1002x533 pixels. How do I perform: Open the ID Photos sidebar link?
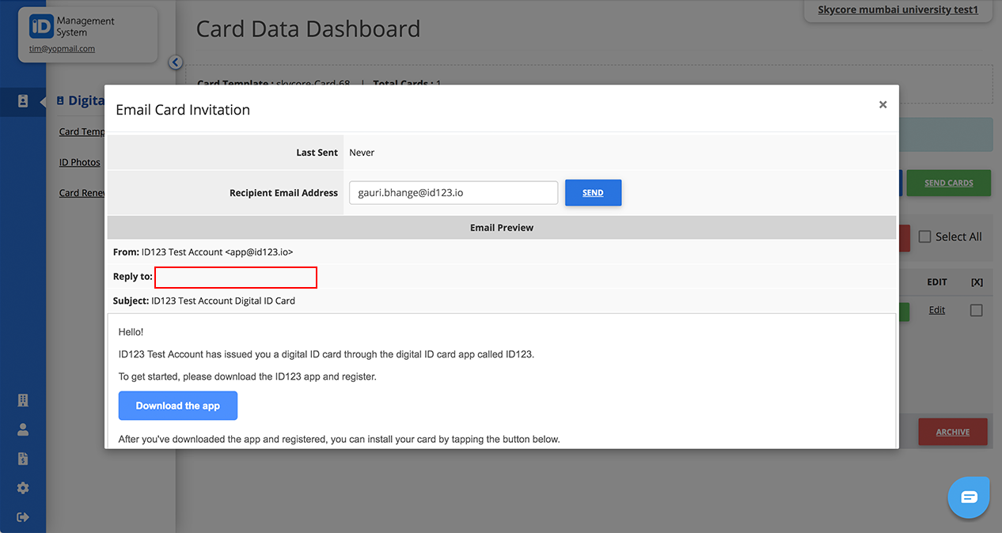coord(80,162)
